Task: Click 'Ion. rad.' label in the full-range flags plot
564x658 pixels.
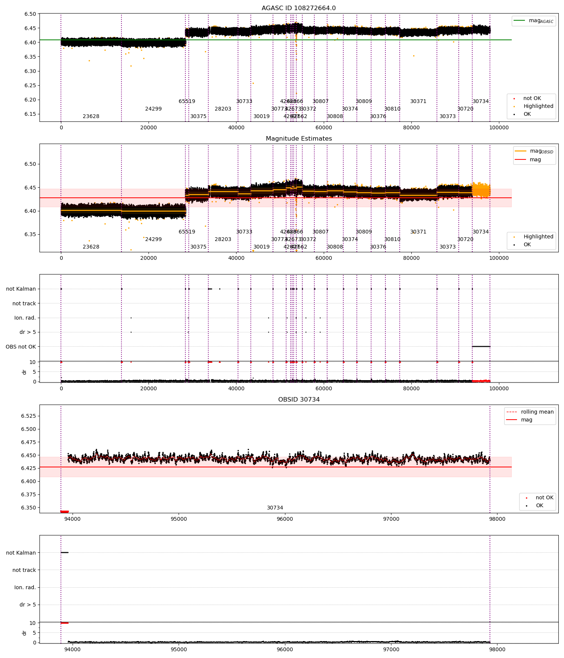Action: coord(25,318)
